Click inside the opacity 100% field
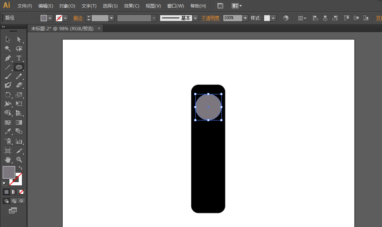This screenshot has width=382, height=227. point(232,18)
